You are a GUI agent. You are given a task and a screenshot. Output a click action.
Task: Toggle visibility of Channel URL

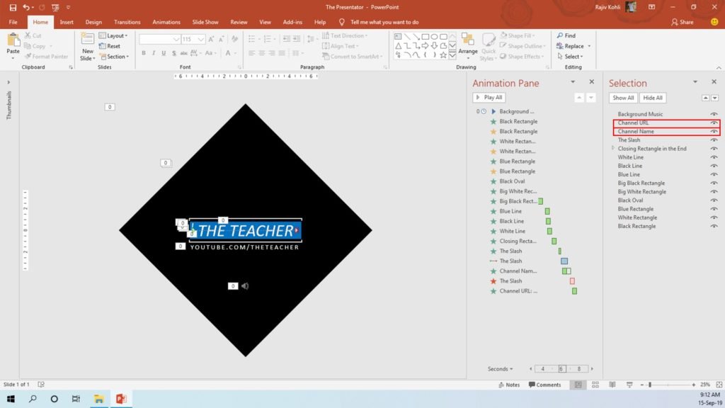point(714,123)
